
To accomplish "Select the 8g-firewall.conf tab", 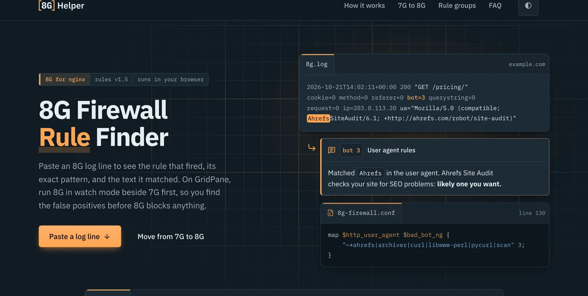I will 361,213.
